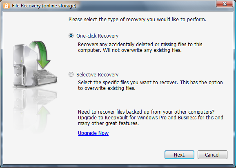236x168 pixels.
Task: Click the KeepVault padlock icon in title bar
Action: (x=7, y=6)
